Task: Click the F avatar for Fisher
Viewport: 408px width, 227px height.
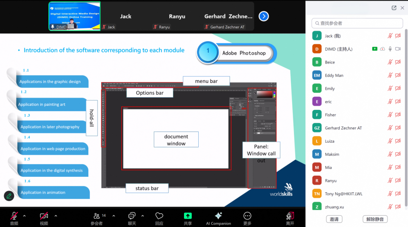Action: click(x=317, y=115)
